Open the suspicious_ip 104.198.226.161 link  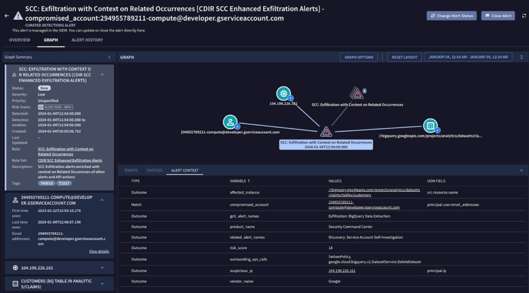(x=342, y=271)
